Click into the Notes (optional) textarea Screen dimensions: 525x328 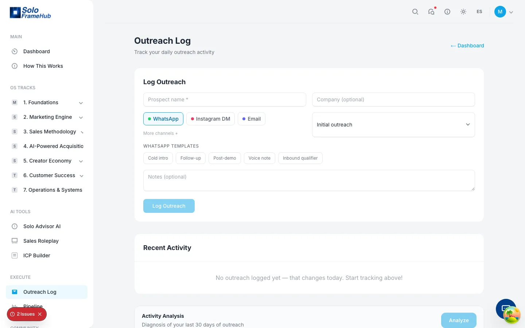point(309,180)
